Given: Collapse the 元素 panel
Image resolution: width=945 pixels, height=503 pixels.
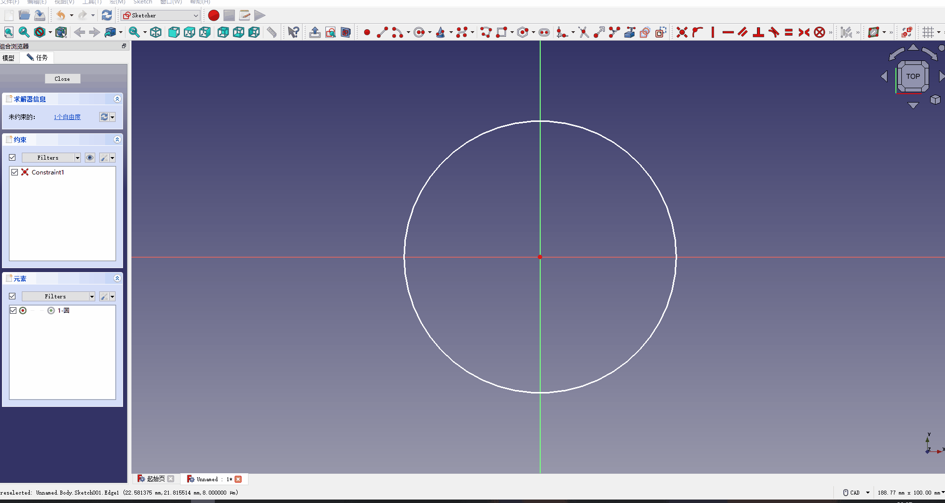Looking at the screenshot, I should click(x=117, y=279).
